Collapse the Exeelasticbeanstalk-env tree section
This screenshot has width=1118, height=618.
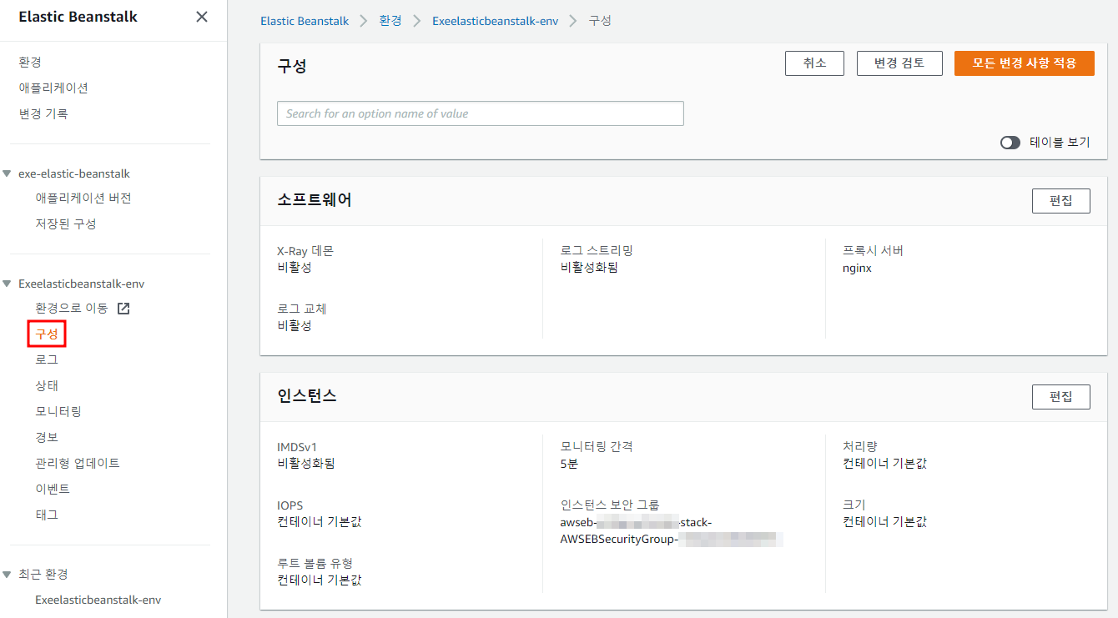(8, 284)
